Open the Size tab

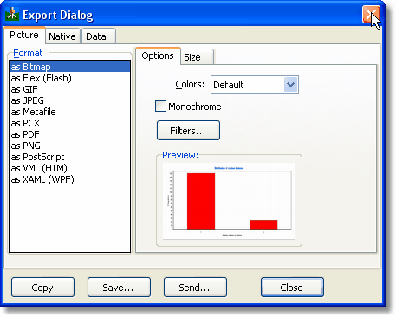pyautogui.click(x=197, y=57)
